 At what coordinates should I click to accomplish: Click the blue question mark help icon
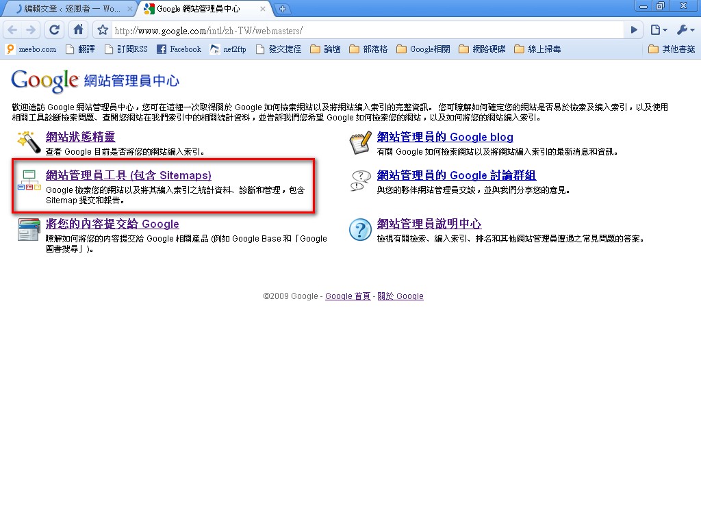click(x=360, y=229)
